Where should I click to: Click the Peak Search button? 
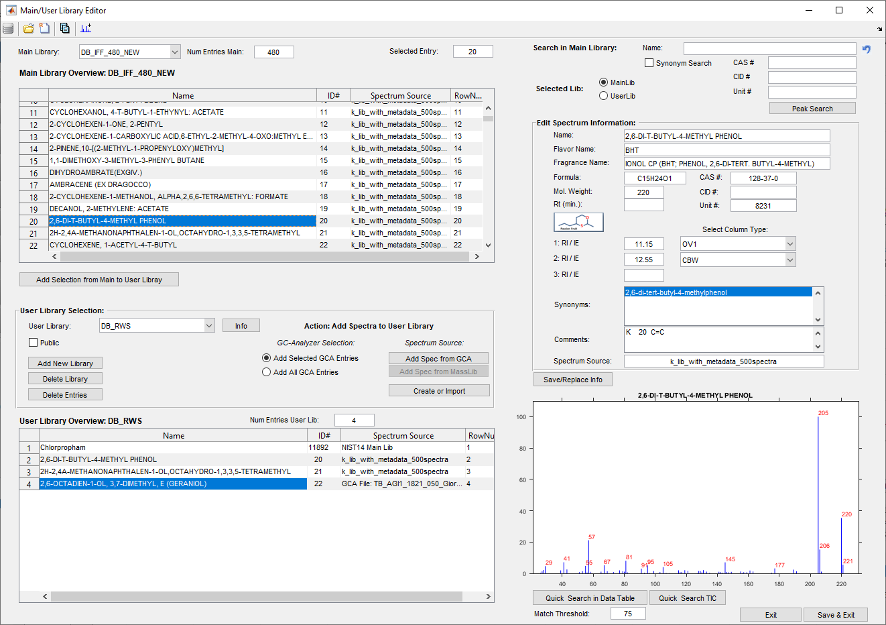pyautogui.click(x=812, y=108)
